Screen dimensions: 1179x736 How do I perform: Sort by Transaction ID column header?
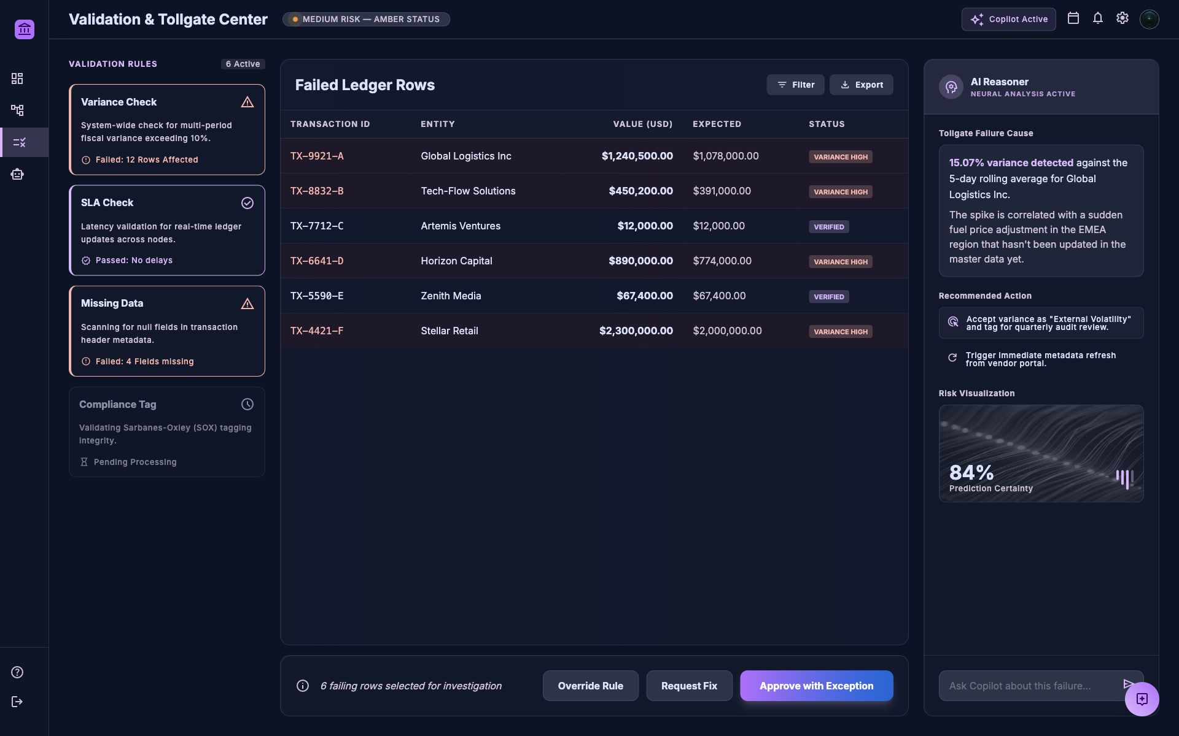click(x=330, y=124)
